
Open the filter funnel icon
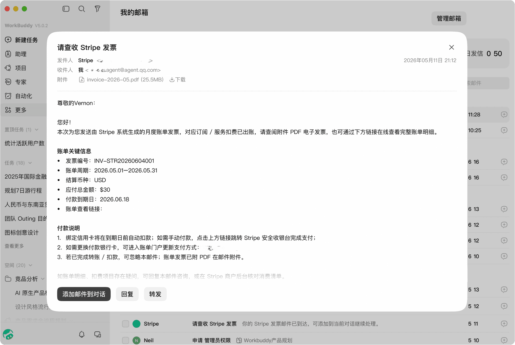point(97,9)
